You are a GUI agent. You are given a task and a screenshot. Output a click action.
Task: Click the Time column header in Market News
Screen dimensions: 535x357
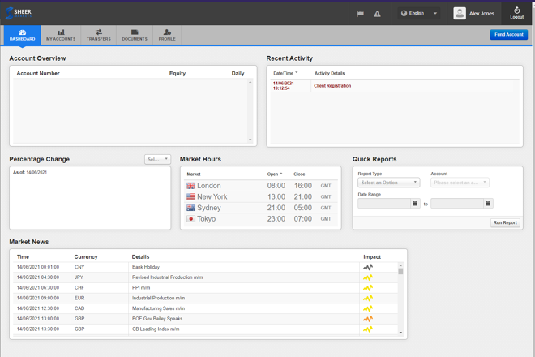click(23, 257)
